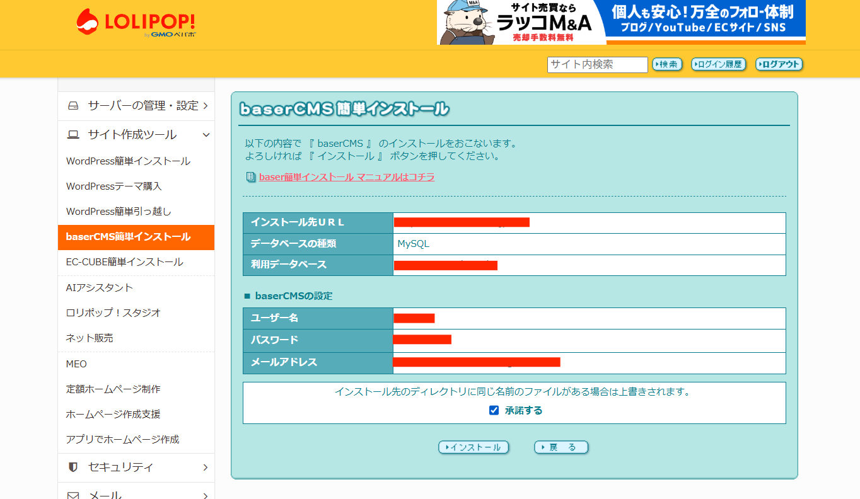The width and height of the screenshot is (860, 499).
Task: Click the 検索 search button
Action: (x=666, y=64)
